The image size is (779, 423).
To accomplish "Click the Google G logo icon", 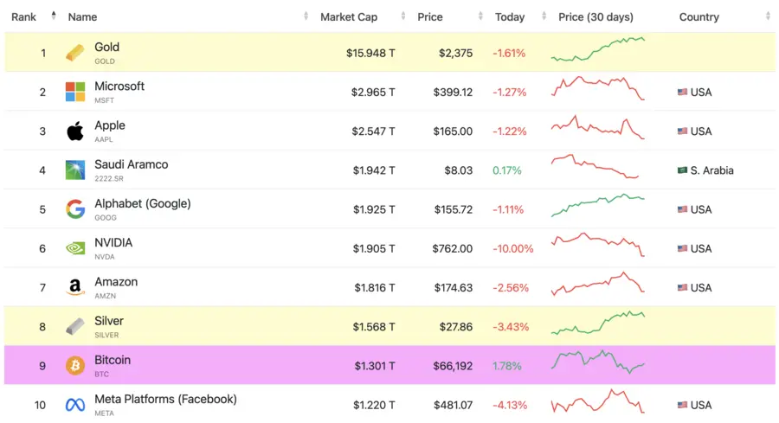I will (75, 209).
